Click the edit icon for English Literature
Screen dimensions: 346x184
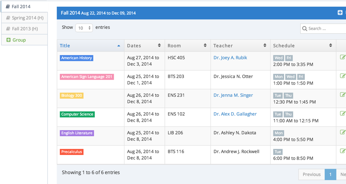(x=343, y=132)
